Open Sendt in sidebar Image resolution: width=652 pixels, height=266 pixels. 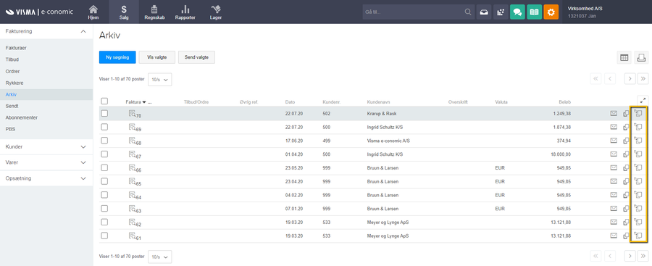[12, 106]
